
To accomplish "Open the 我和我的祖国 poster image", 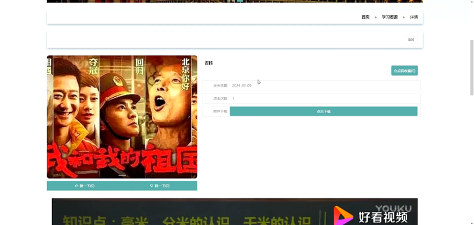I will [122, 117].
